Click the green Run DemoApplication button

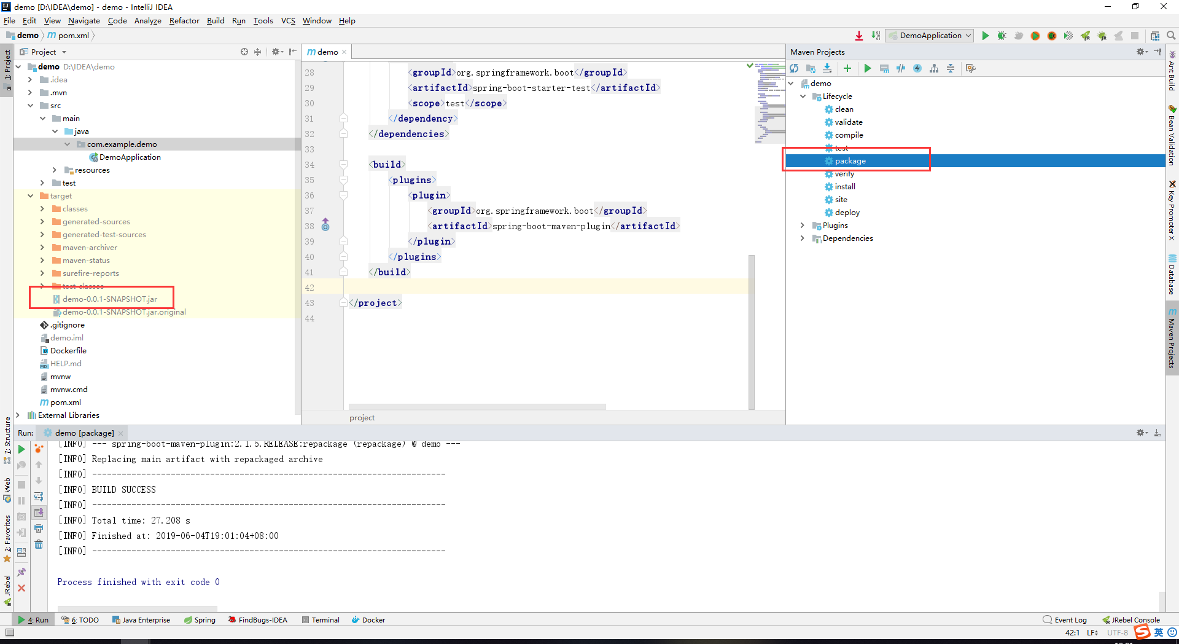[985, 36]
